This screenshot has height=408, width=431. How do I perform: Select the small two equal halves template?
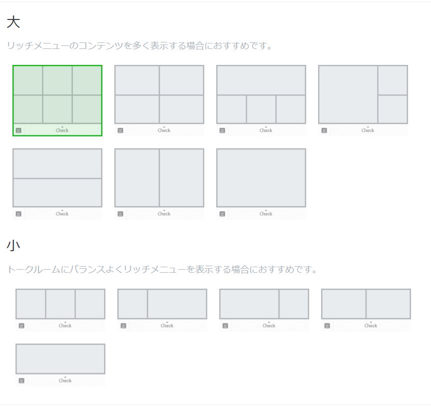(366, 304)
